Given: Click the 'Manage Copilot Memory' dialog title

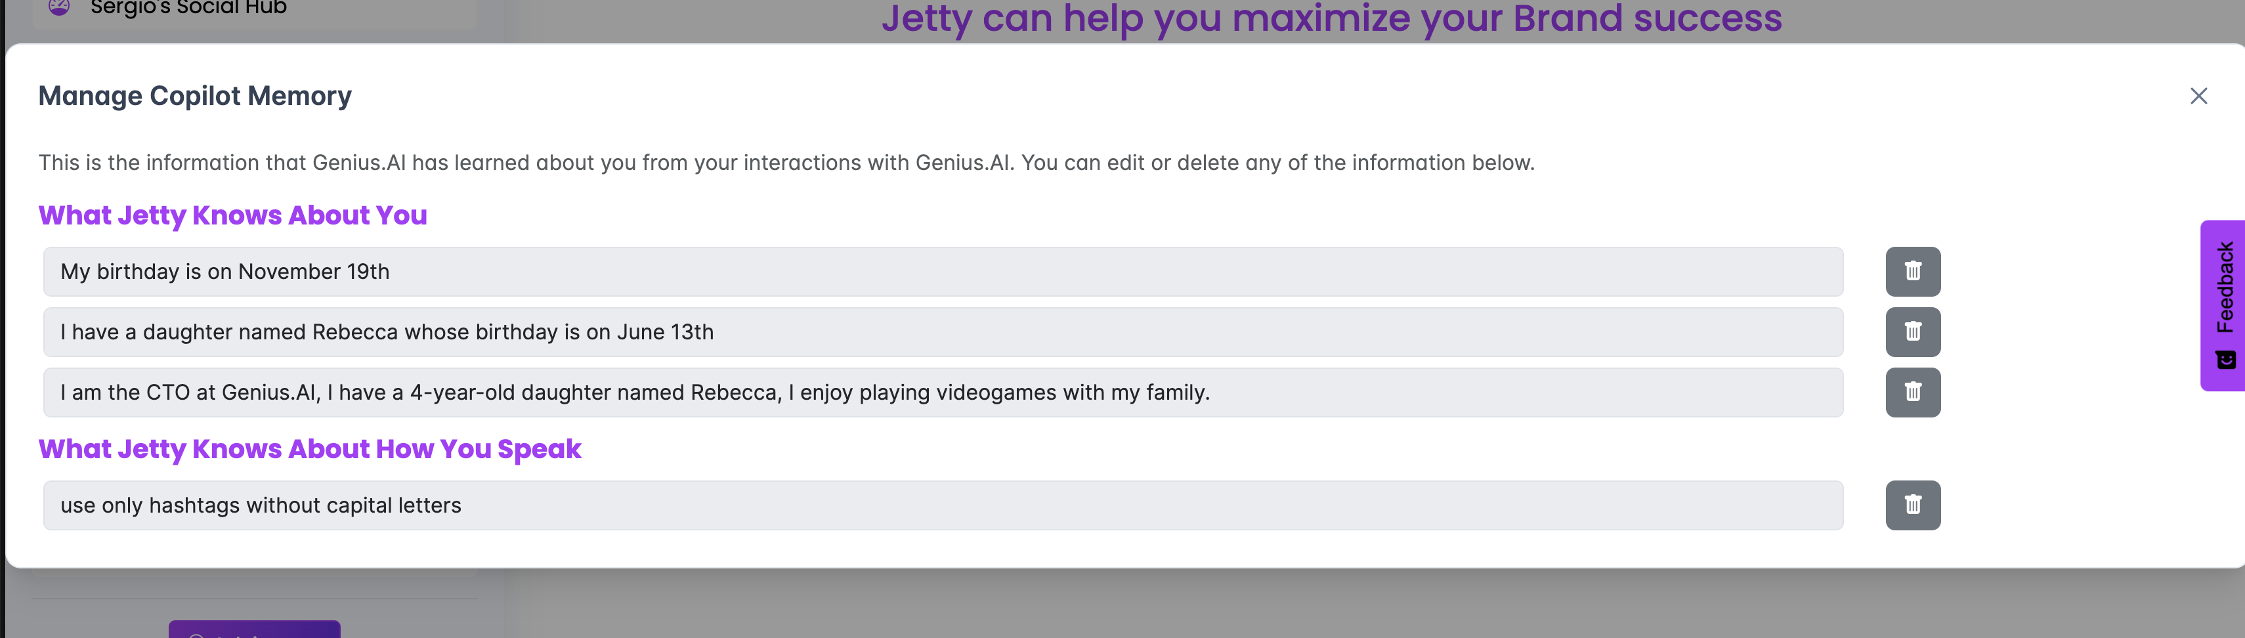Looking at the screenshot, I should click(195, 96).
